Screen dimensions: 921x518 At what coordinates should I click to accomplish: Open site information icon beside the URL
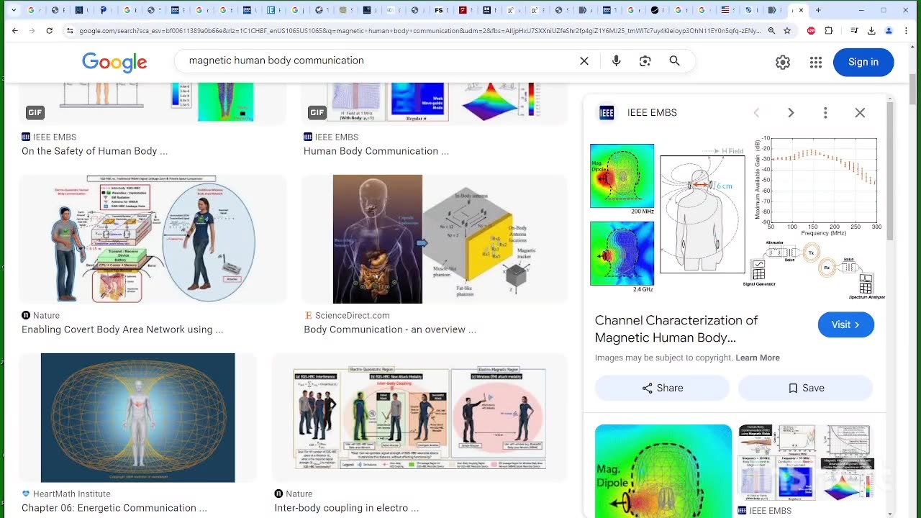click(70, 31)
